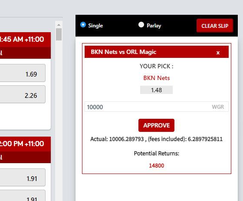Click the 'YOUR PICK :' label
This screenshot has width=243, height=201.
[157, 66]
